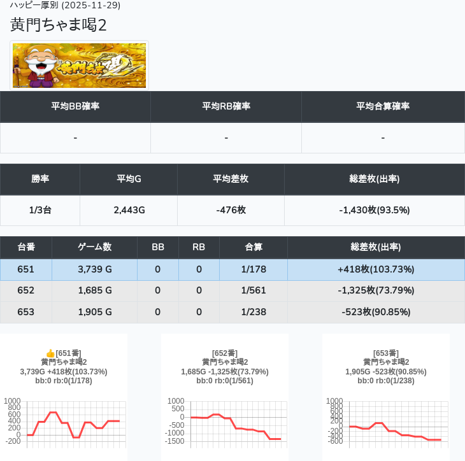Click the +418枚(103.73%) result cell
Image resolution: width=465 pixels, height=461 pixels.
point(376,269)
